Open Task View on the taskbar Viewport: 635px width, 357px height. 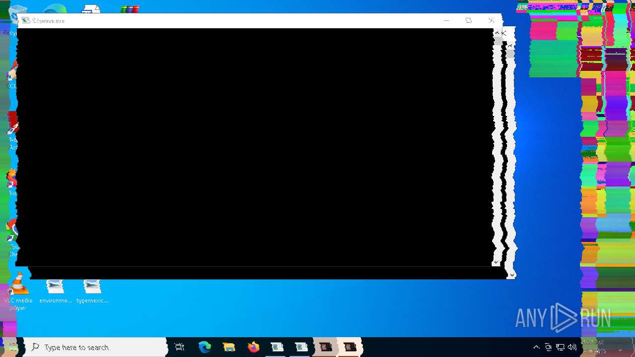[x=180, y=347]
